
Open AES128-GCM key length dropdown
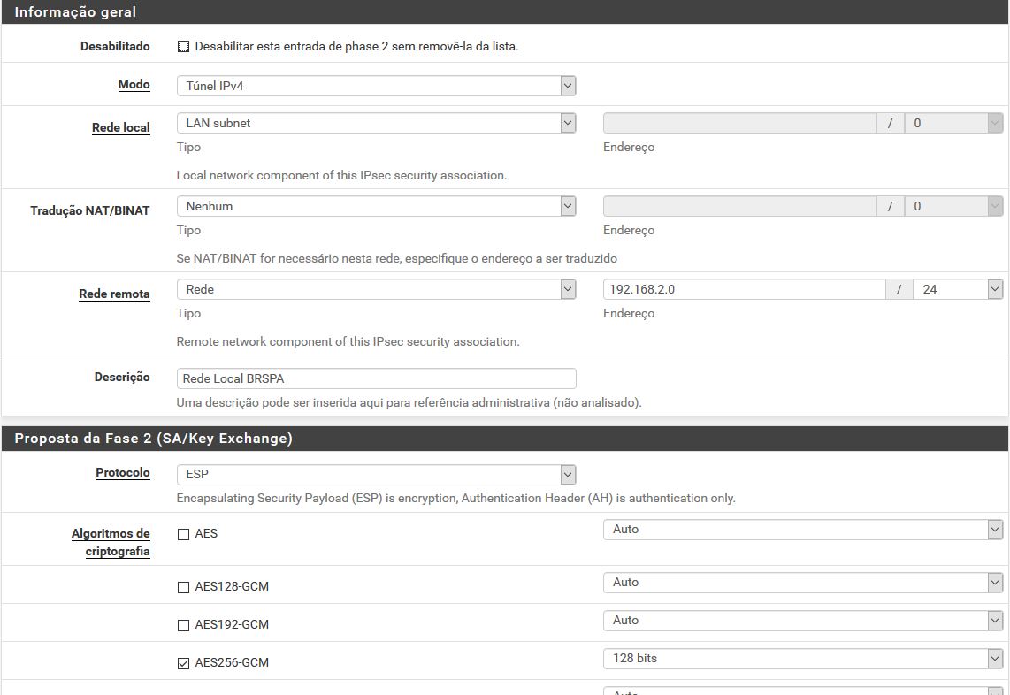[x=802, y=583]
